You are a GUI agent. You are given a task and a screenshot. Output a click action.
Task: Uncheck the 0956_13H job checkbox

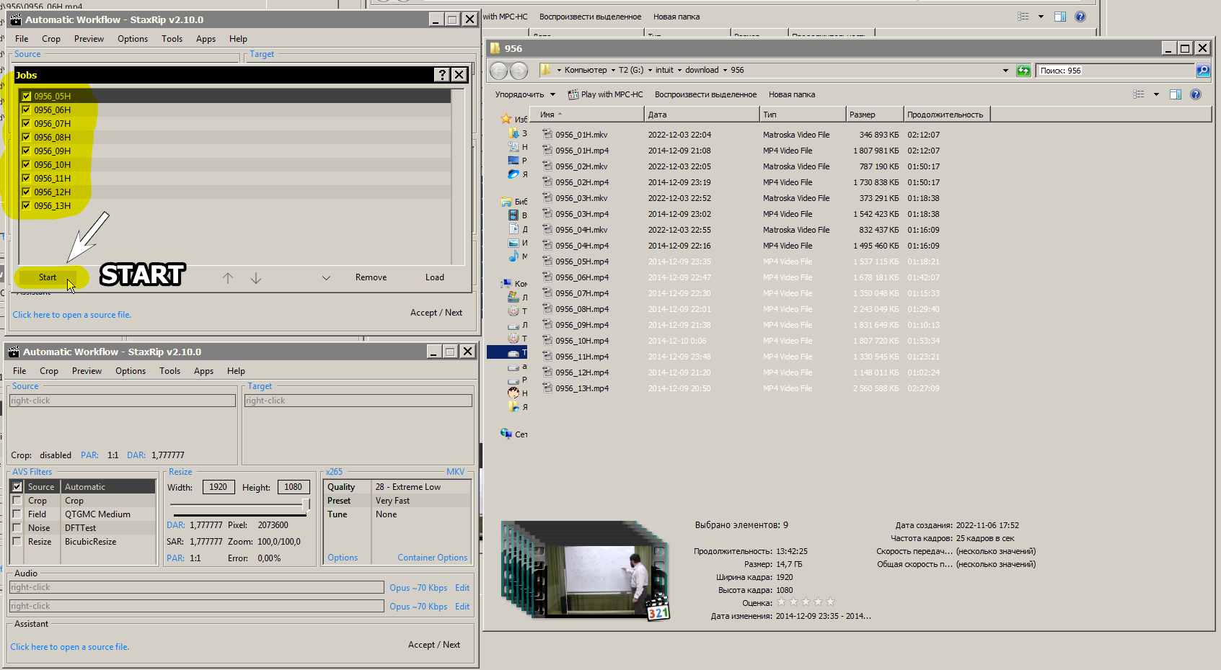26,206
